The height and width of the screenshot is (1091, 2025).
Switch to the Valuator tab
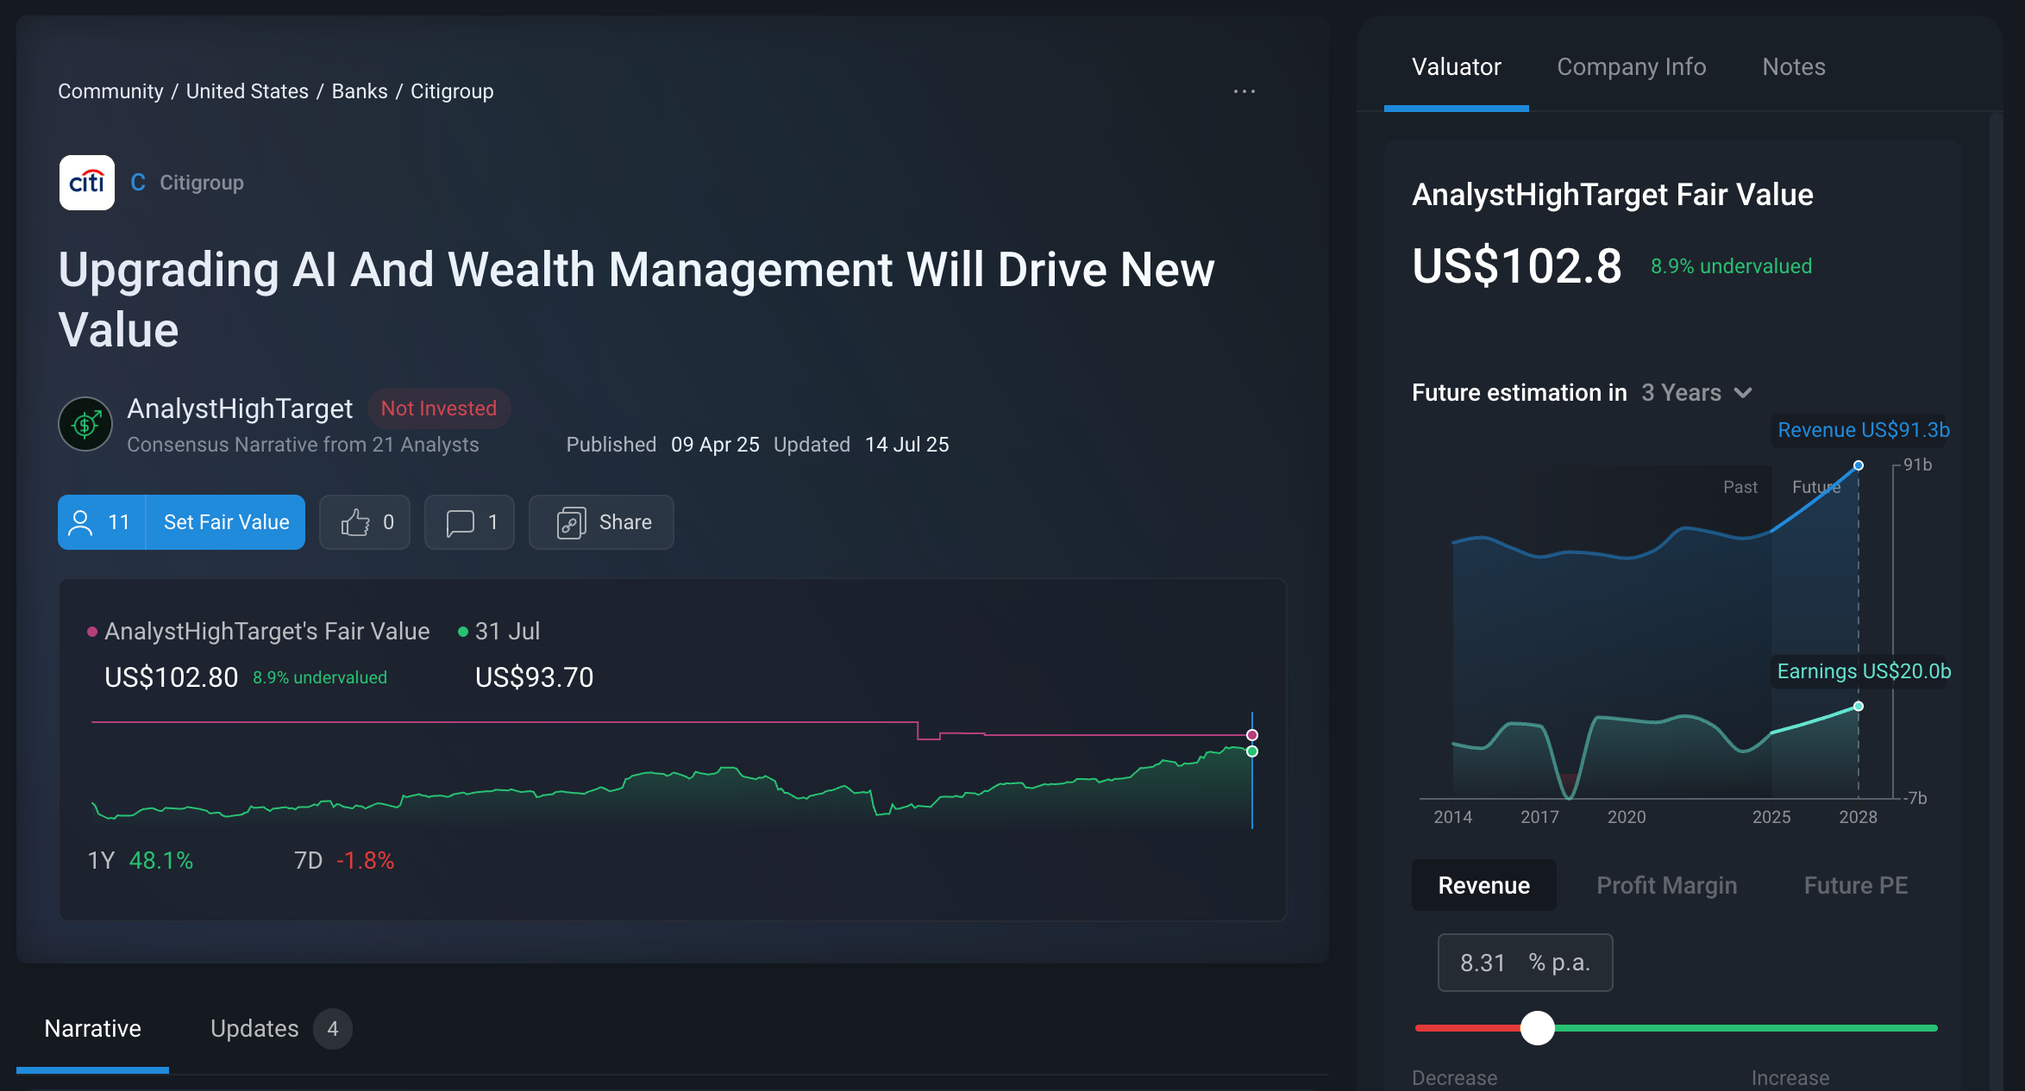(x=1457, y=67)
